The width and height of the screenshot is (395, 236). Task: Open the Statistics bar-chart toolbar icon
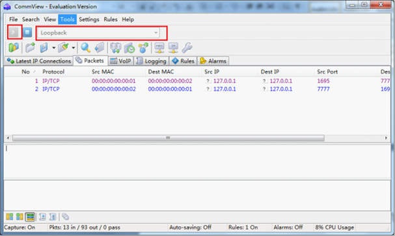(14, 47)
